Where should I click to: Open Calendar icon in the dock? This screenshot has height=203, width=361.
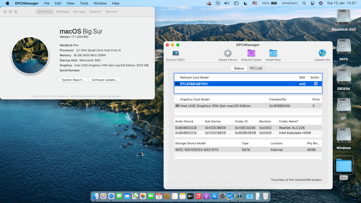click(x=159, y=196)
